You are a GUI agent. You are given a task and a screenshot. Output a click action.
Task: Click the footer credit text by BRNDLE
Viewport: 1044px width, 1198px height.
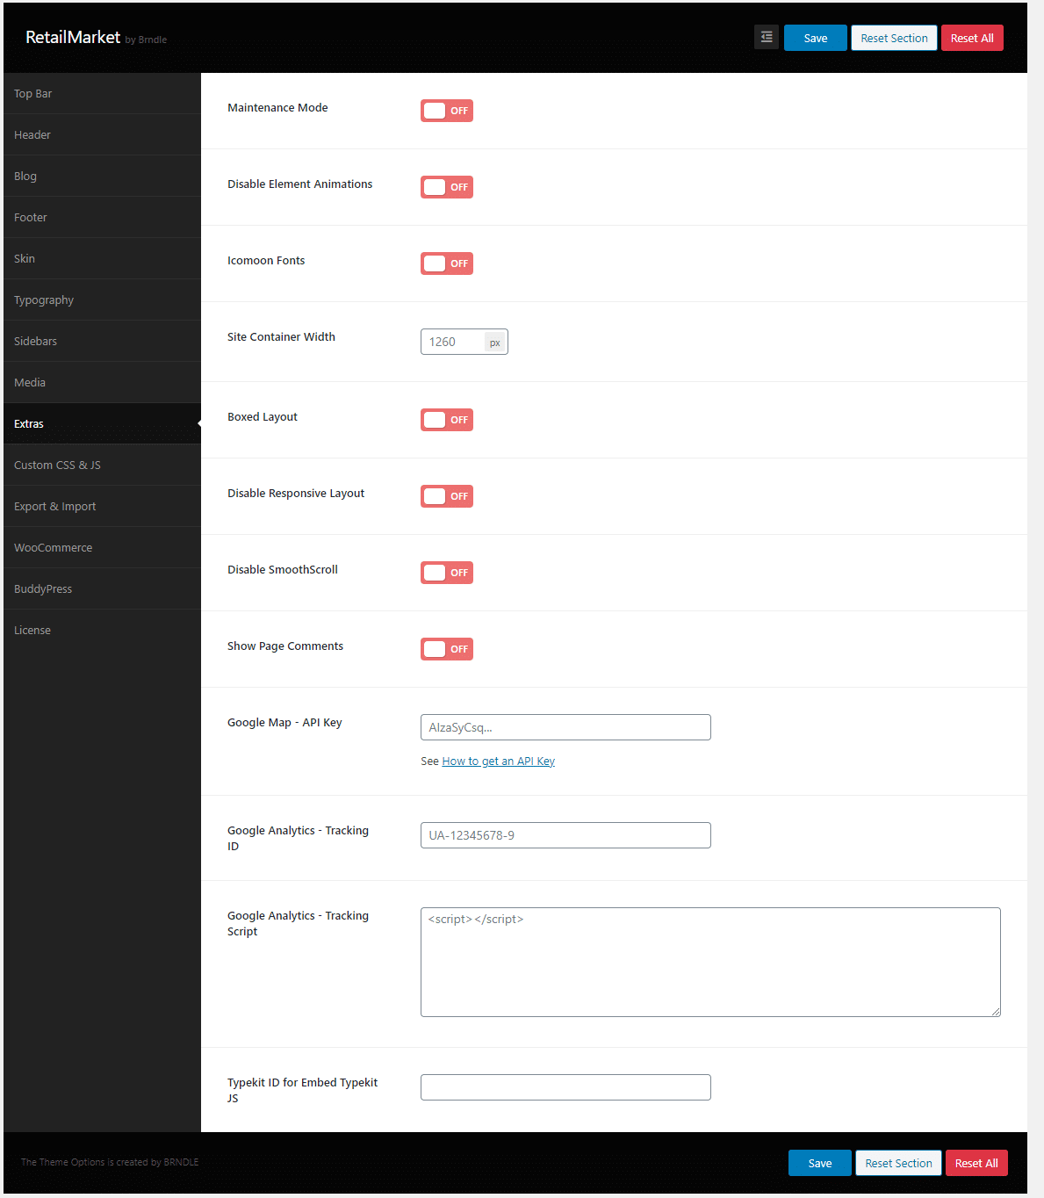click(x=110, y=1162)
